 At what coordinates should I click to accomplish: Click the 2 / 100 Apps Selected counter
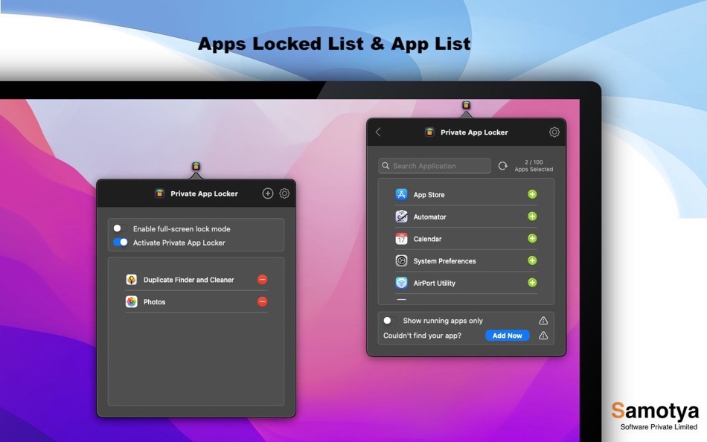(534, 165)
